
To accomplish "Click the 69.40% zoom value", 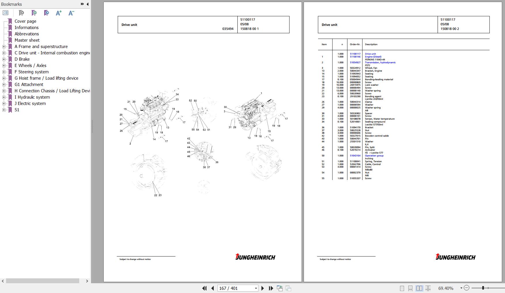I will pyautogui.click(x=446, y=288).
